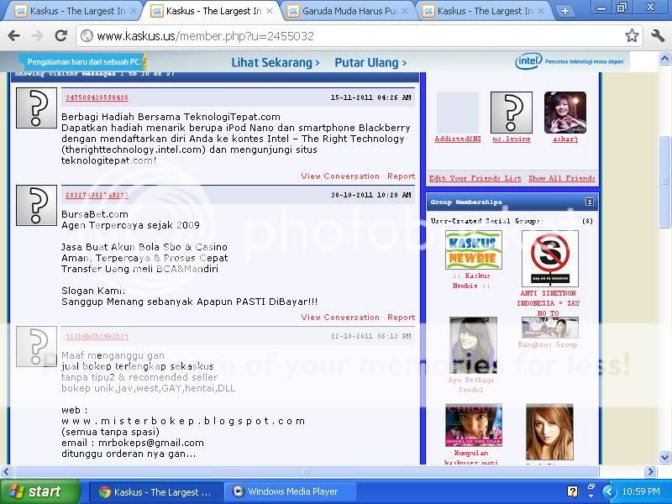
Task: Click Edit Your Friends List
Action: pos(475,178)
